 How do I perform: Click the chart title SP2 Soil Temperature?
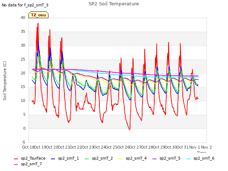114,4
